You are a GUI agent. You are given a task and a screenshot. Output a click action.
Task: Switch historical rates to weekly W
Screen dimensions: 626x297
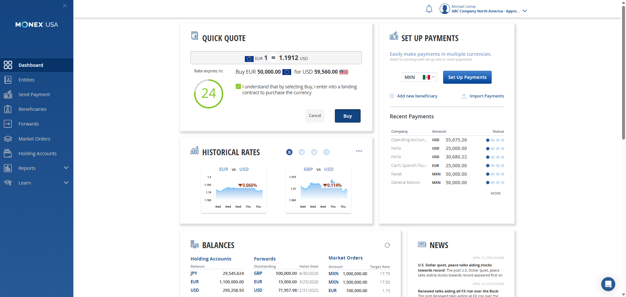pyautogui.click(x=302, y=152)
